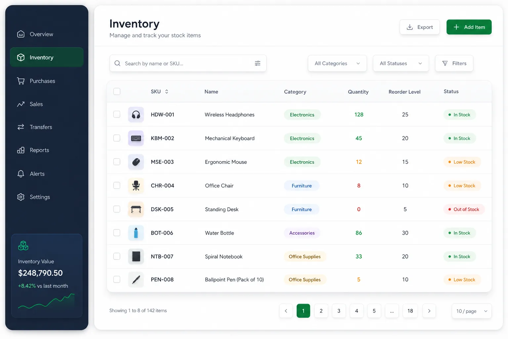Viewport: 508px width, 339px height.
Task: Go to the previous page arrow
Action: tap(286, 311)
